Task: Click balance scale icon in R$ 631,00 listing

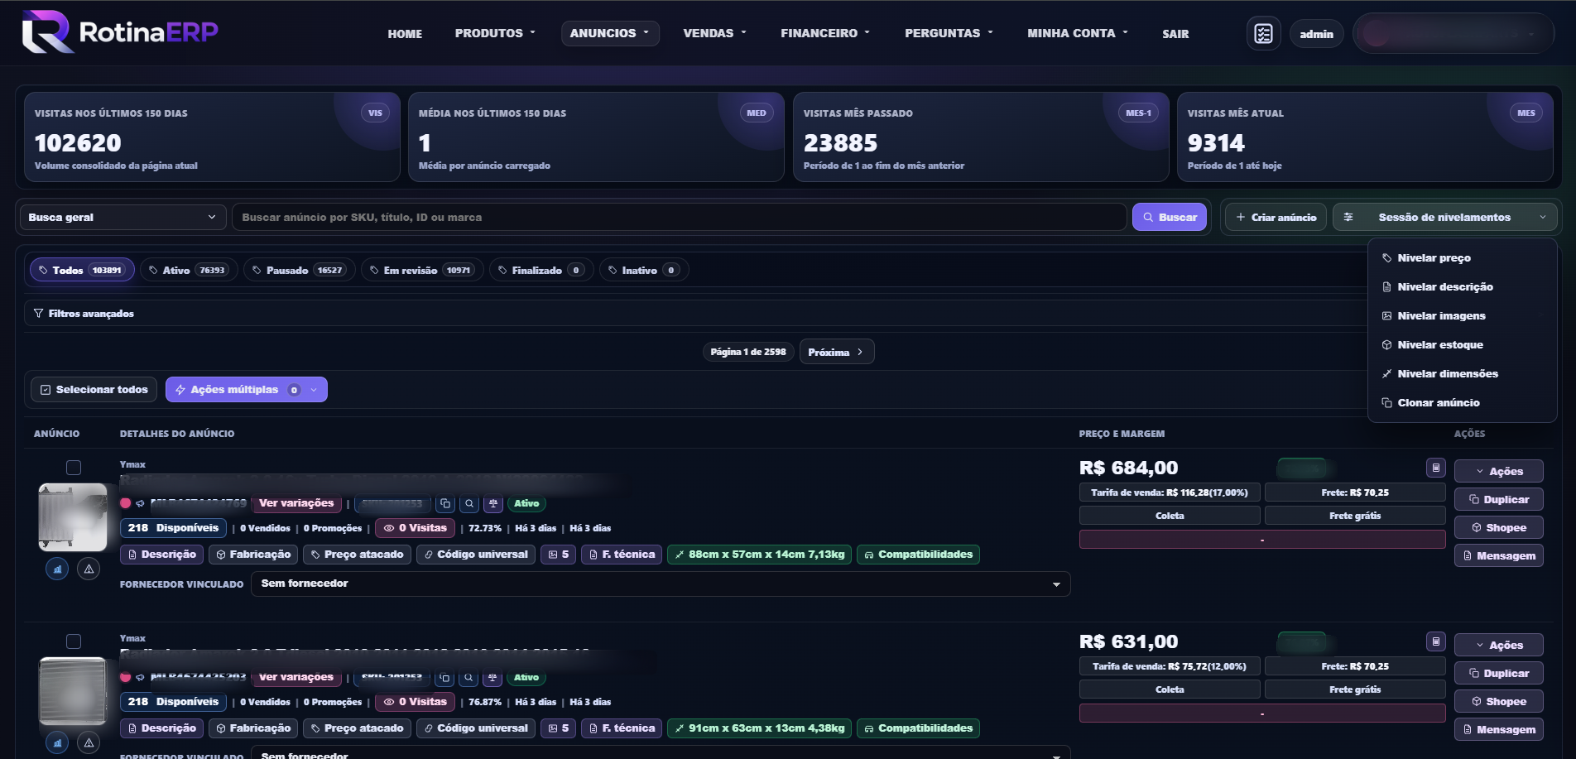Action: click(x=493, y=677)
